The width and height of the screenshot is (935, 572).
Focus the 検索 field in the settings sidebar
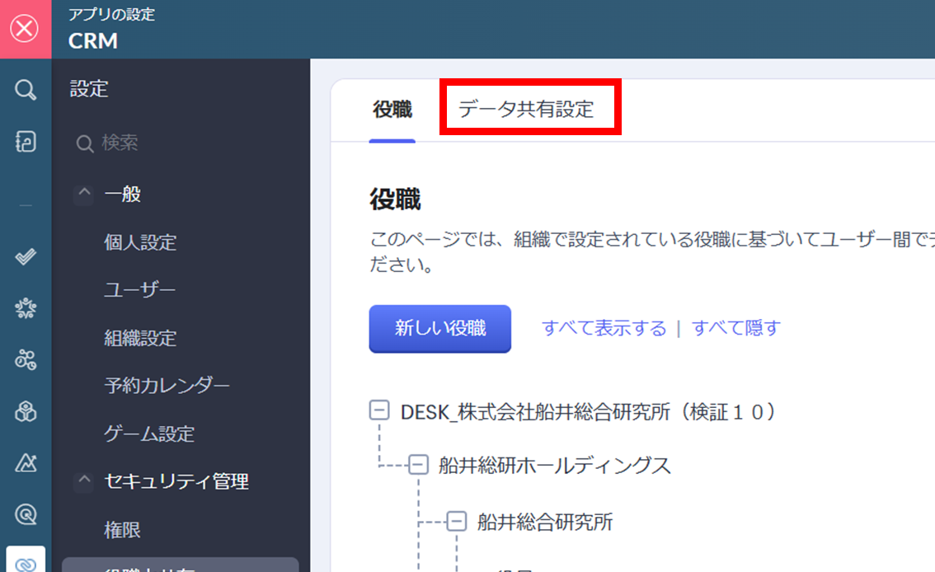(165, 143)
